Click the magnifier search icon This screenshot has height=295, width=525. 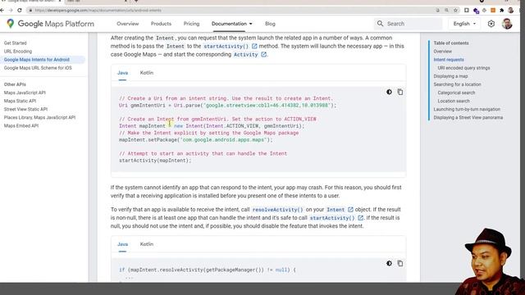(380, 24)
